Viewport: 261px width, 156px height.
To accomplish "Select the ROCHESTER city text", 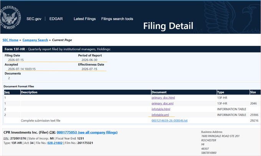I will [x=209, y=140].
